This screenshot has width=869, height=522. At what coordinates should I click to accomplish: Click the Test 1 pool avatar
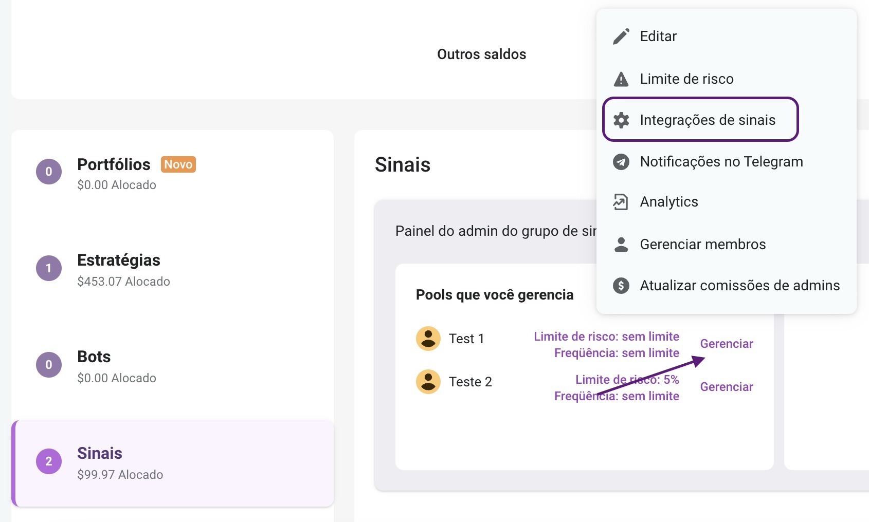point(428,339)
